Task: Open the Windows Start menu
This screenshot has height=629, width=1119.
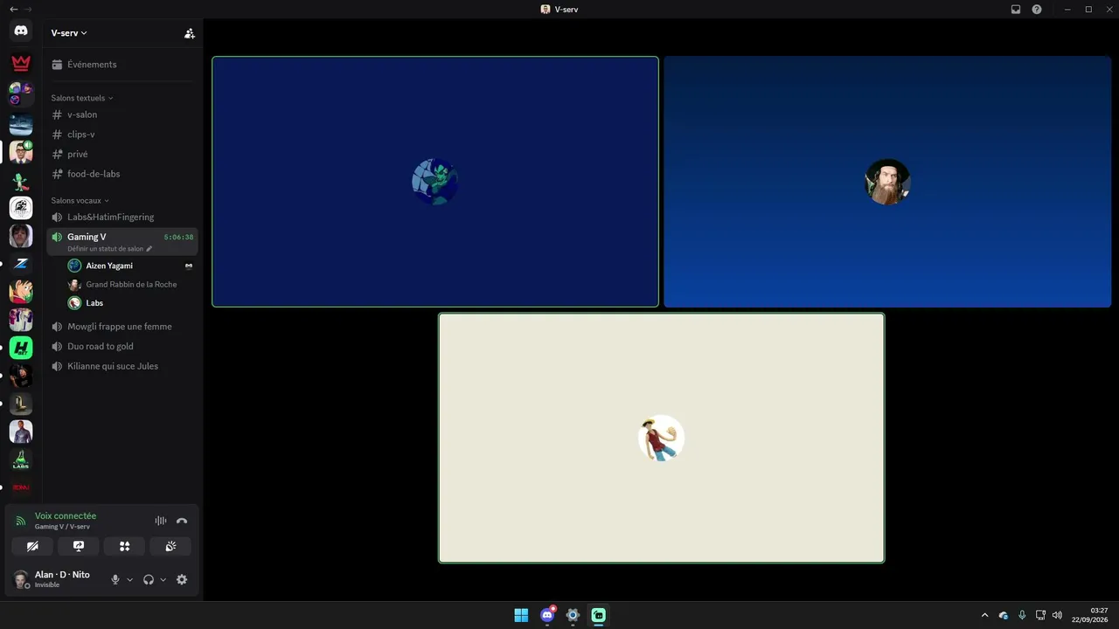Action: 521,615
